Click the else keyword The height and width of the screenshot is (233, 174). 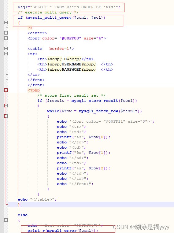(x=23, y=215)
